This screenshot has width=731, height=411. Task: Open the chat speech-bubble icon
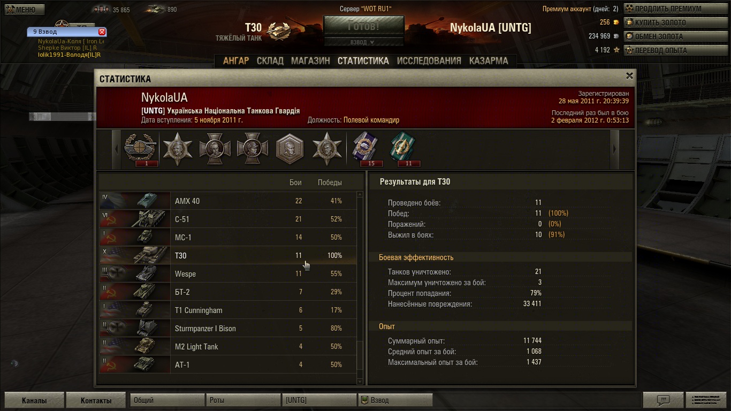[x=663, y=400]
